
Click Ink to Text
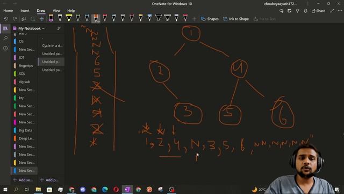coord(264,19)
